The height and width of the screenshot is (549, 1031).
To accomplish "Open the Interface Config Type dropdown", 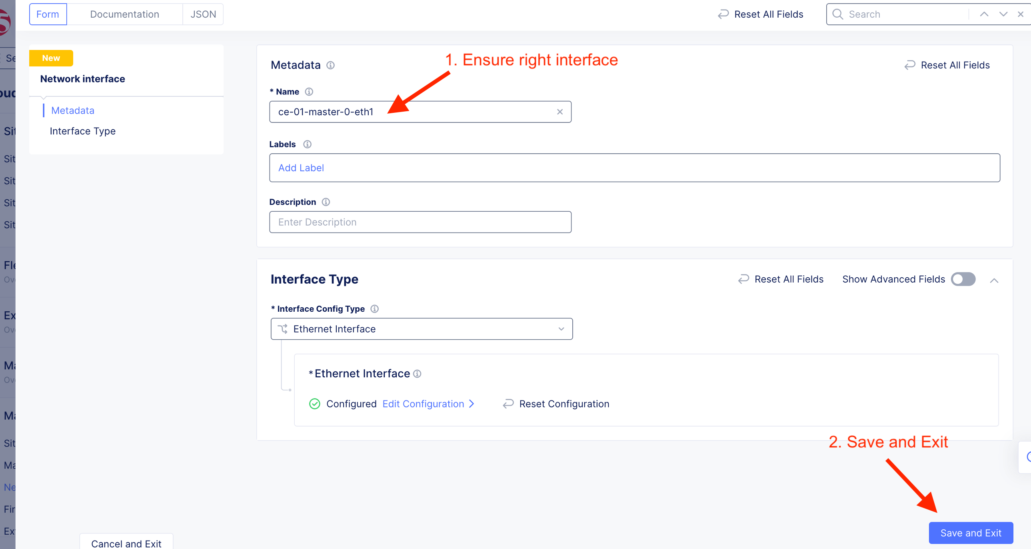I will click(422, 329).
